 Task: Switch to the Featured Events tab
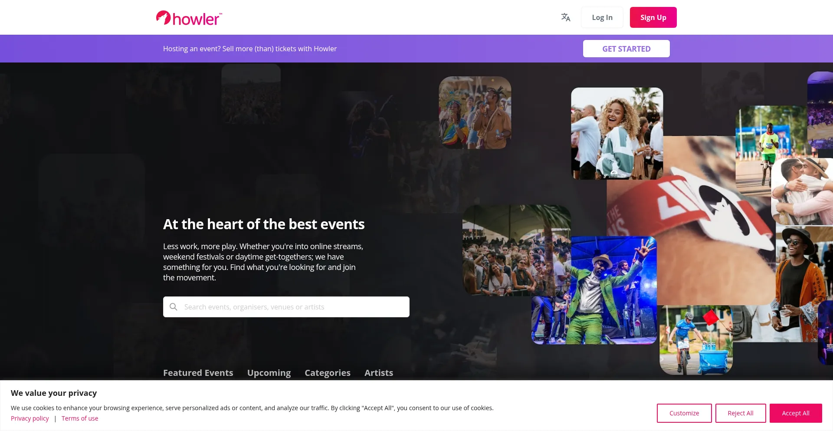tap(198, 373)
